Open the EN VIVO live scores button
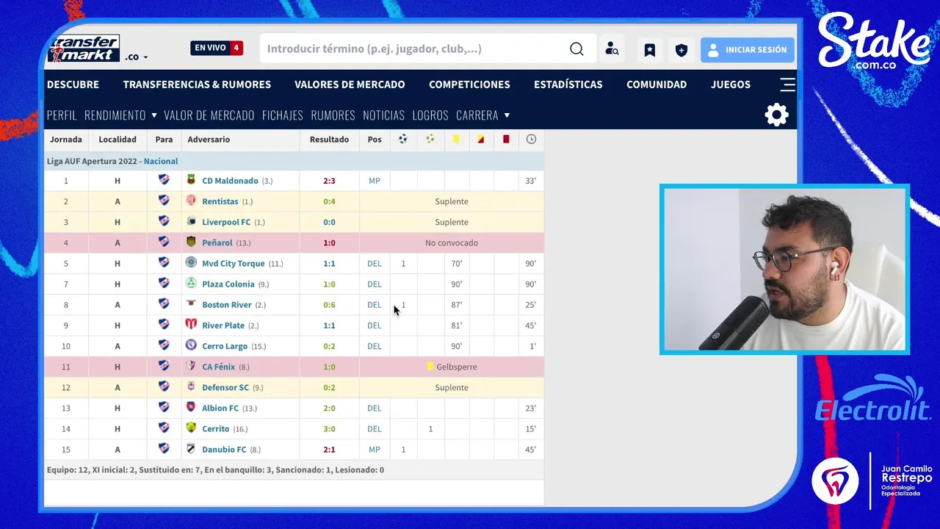 click(x=217, y=48)
